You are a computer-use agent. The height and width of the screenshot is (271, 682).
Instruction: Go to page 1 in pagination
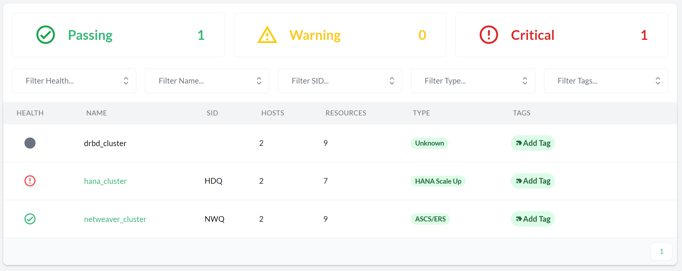[x=661, y=252]
